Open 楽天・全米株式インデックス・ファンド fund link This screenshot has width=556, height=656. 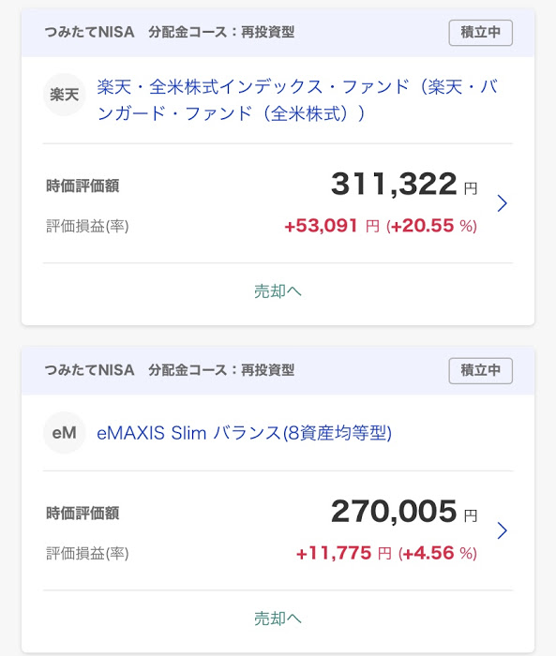click(297, 100)
